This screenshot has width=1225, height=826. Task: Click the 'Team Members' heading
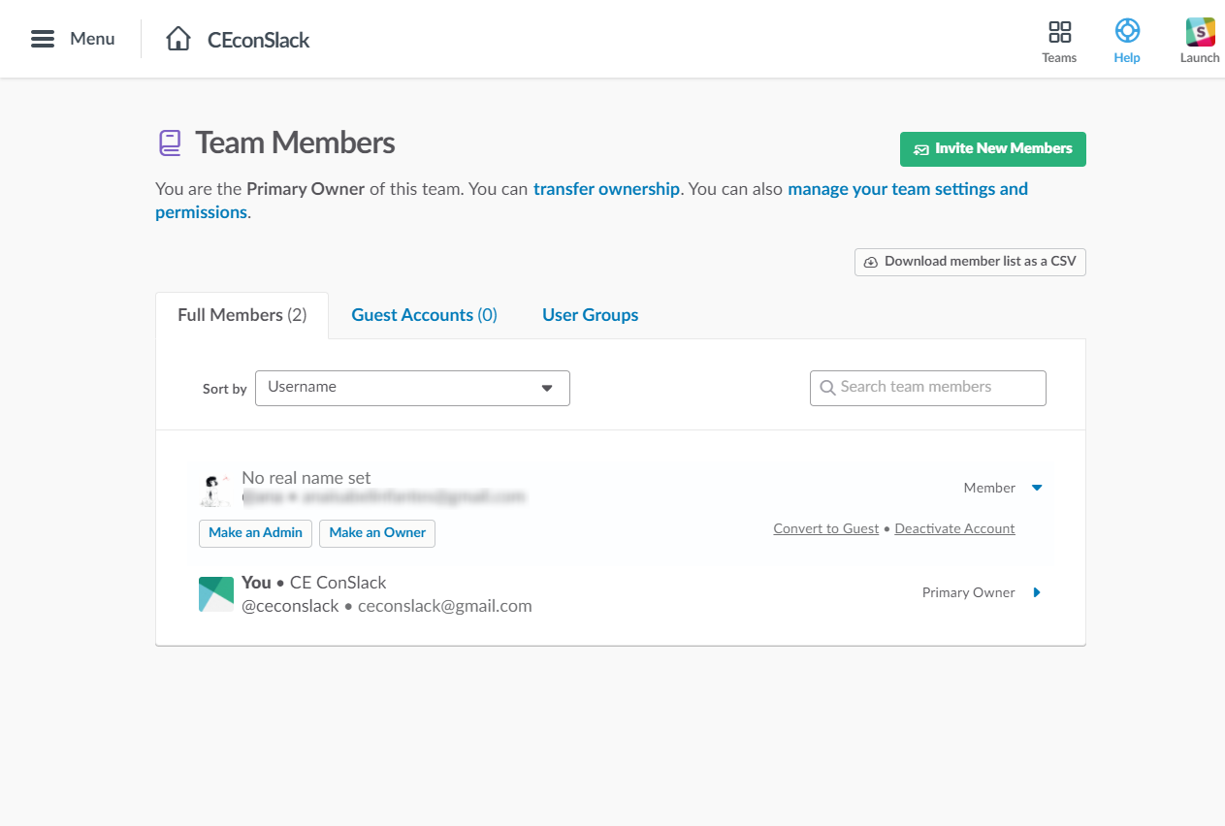295,143
